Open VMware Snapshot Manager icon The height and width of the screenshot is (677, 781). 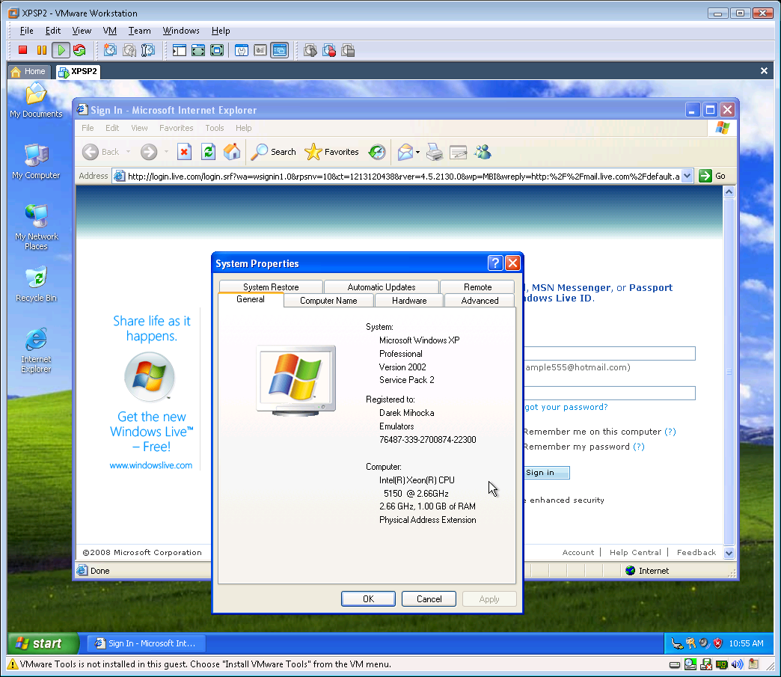pyautogui.click(x=148, y=50)
